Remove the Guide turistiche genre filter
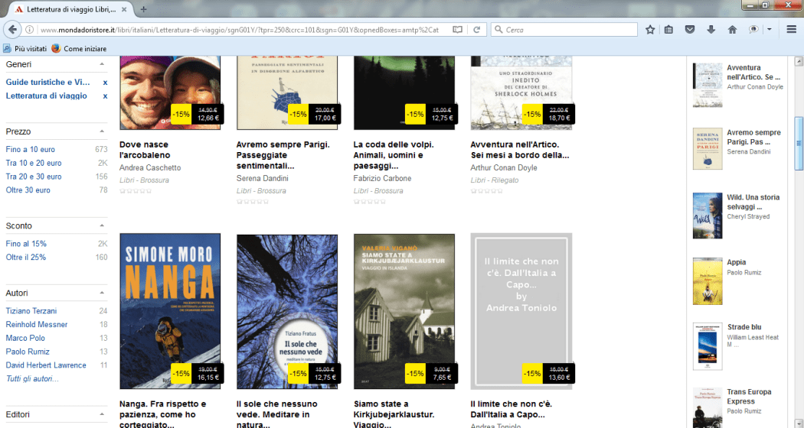Screen dimensions: 804x428 (x=105, y=83)
